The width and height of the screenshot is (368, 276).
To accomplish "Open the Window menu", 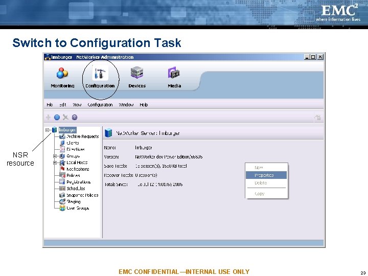I will [x=126, y=105].
